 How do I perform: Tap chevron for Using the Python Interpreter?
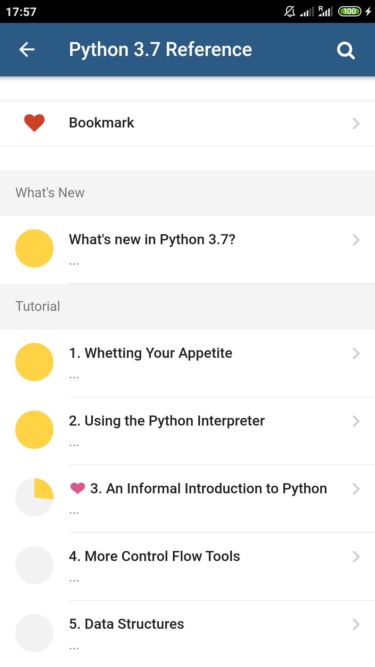pos(356,421)
